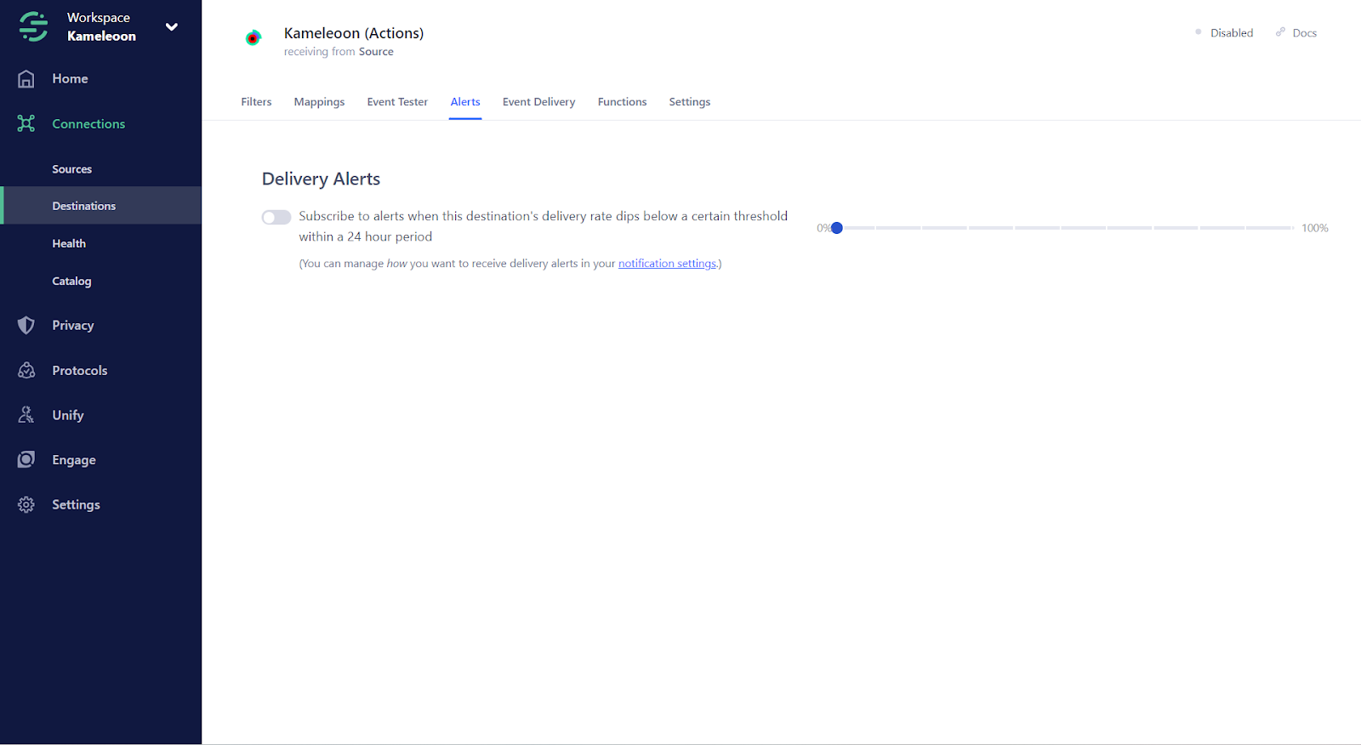The width and height of the screenshot is (1361, 745).
Task: Click the Kameleoon (Actions) title
Action: coord(354,33)
